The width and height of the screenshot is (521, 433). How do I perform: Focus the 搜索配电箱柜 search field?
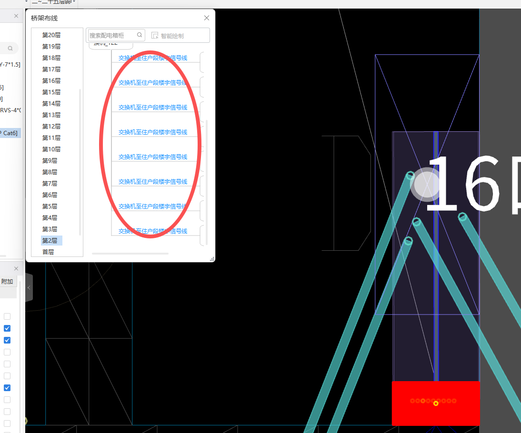pos(116,35)
